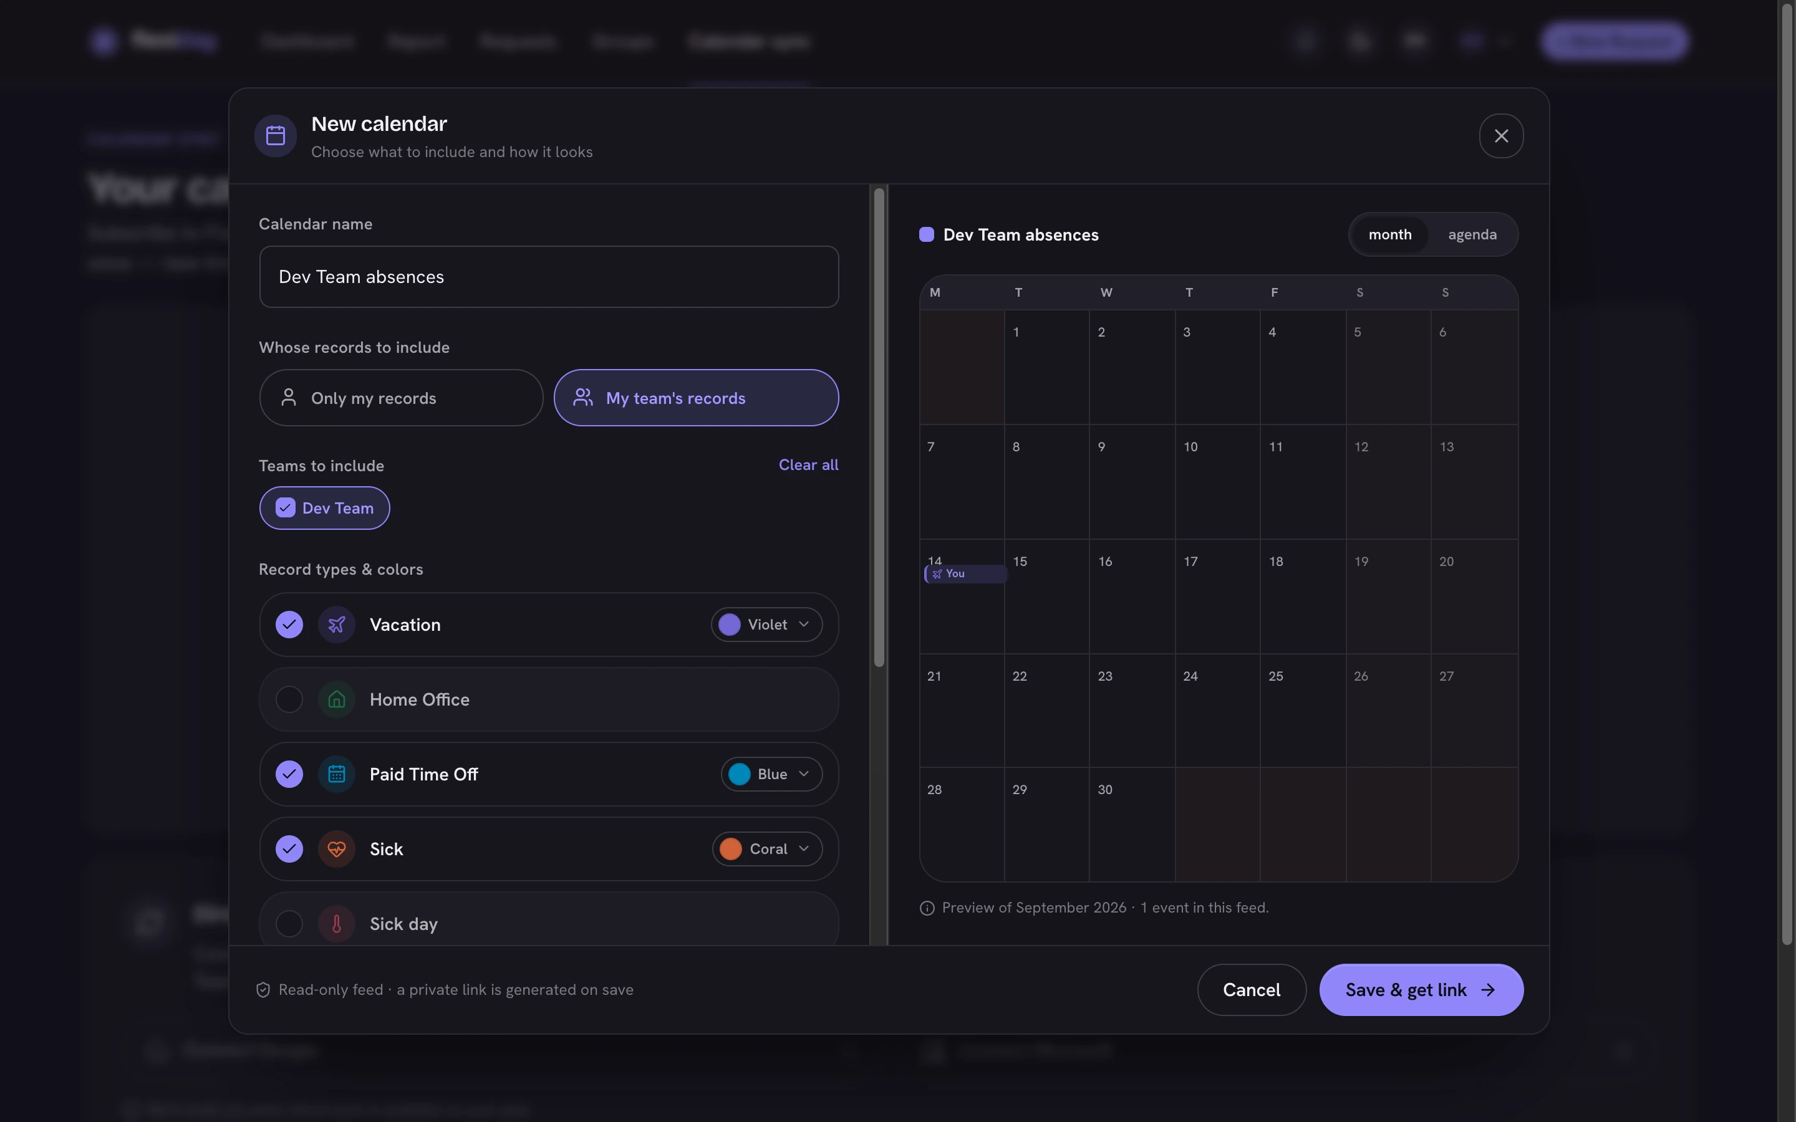Click the shield icon beside Read-only feed

pyautogui.click(x=263, y=990)
